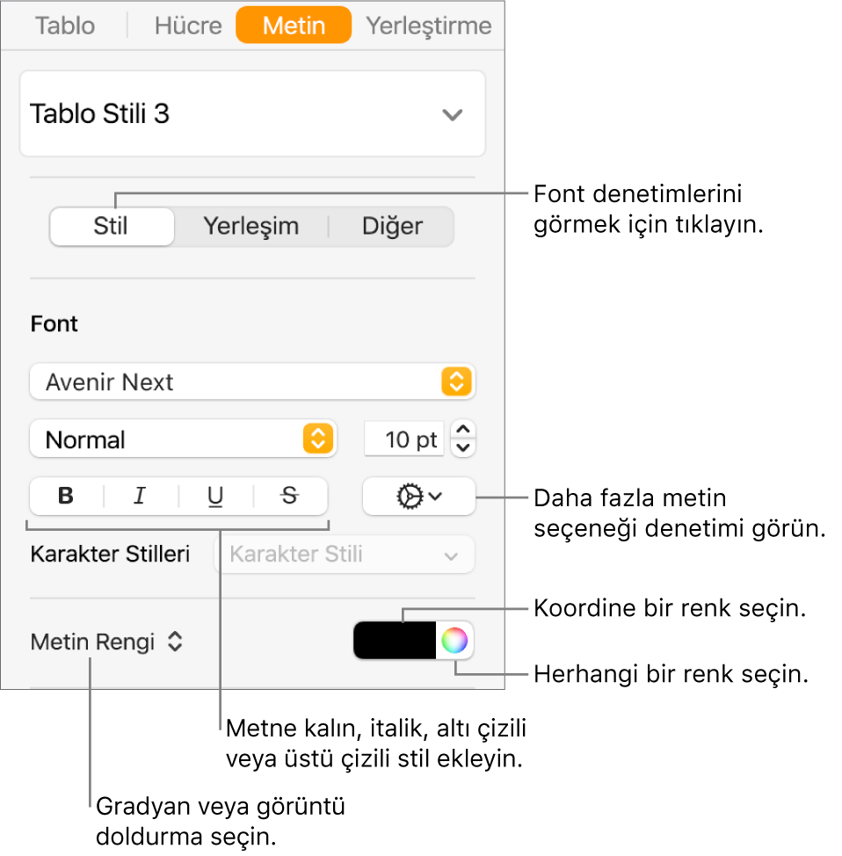Open the Yerleştirme tab
842x856 pixels.
tap(429, 25)
